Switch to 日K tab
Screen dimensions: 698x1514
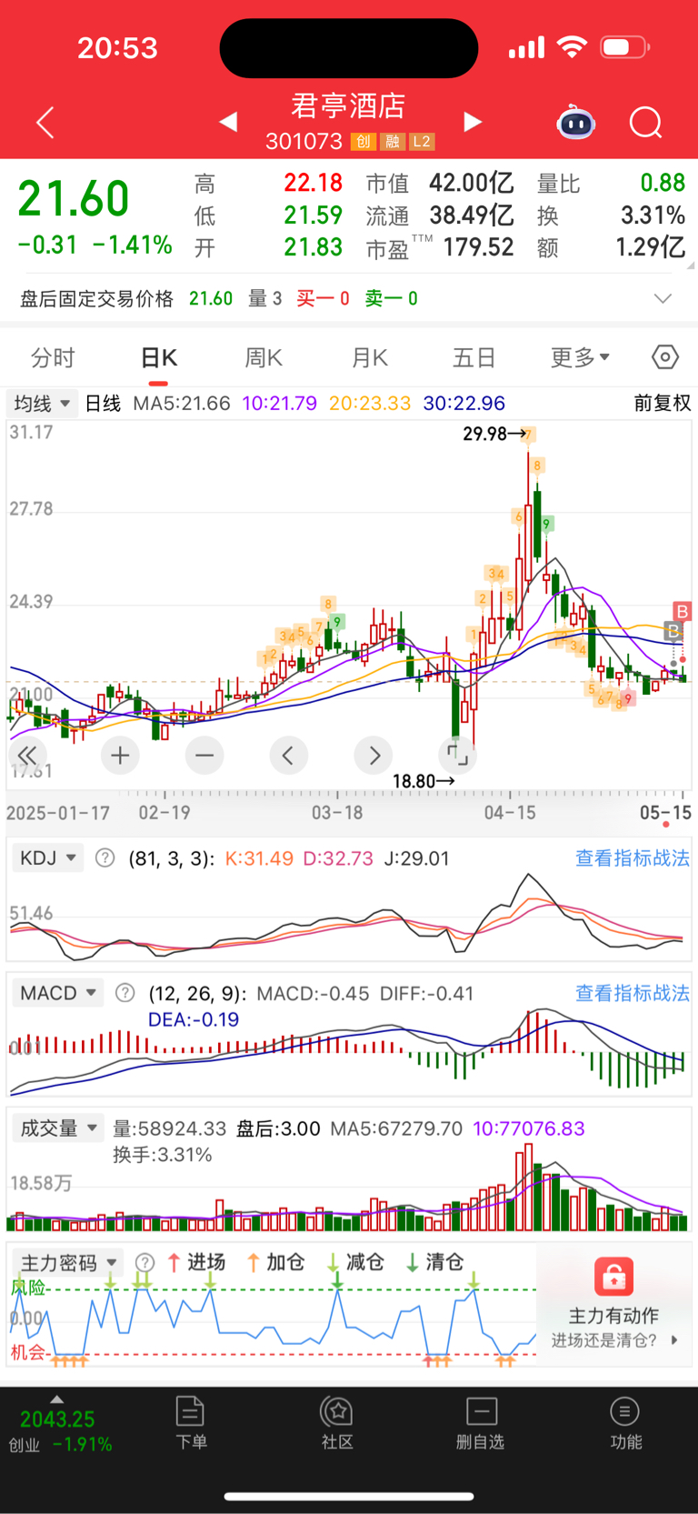click(159, 357)
